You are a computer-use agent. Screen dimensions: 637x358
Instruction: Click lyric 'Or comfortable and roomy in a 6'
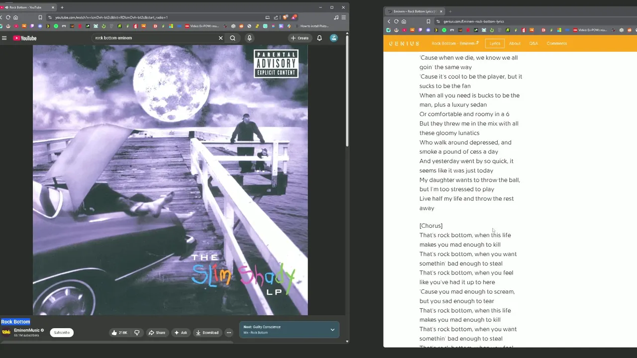(464, 114)
